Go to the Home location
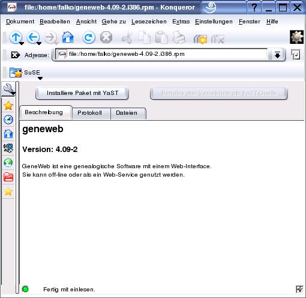306x298 pixels. (68, 37)
